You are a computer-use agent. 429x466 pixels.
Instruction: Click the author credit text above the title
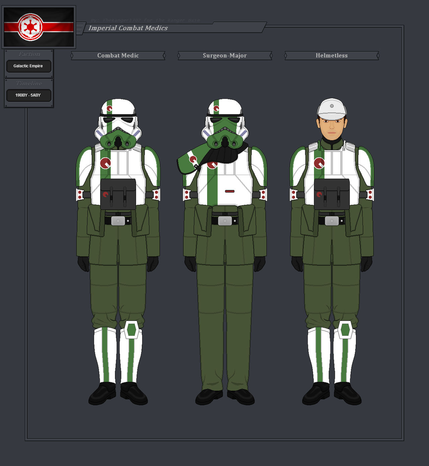tap(145, 20)
